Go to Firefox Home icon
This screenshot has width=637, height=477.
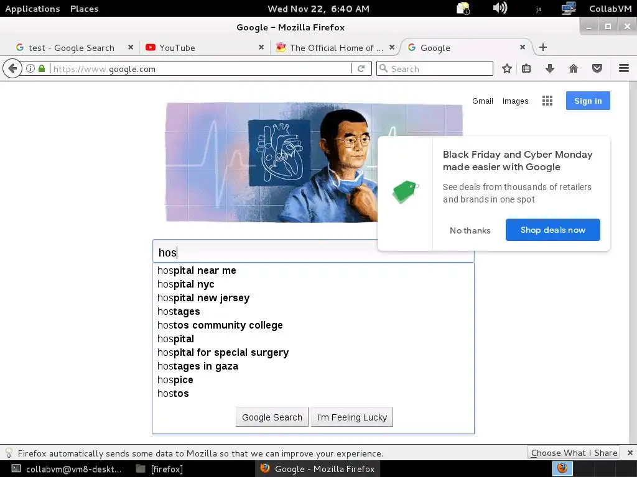click(x=573, y=68)
